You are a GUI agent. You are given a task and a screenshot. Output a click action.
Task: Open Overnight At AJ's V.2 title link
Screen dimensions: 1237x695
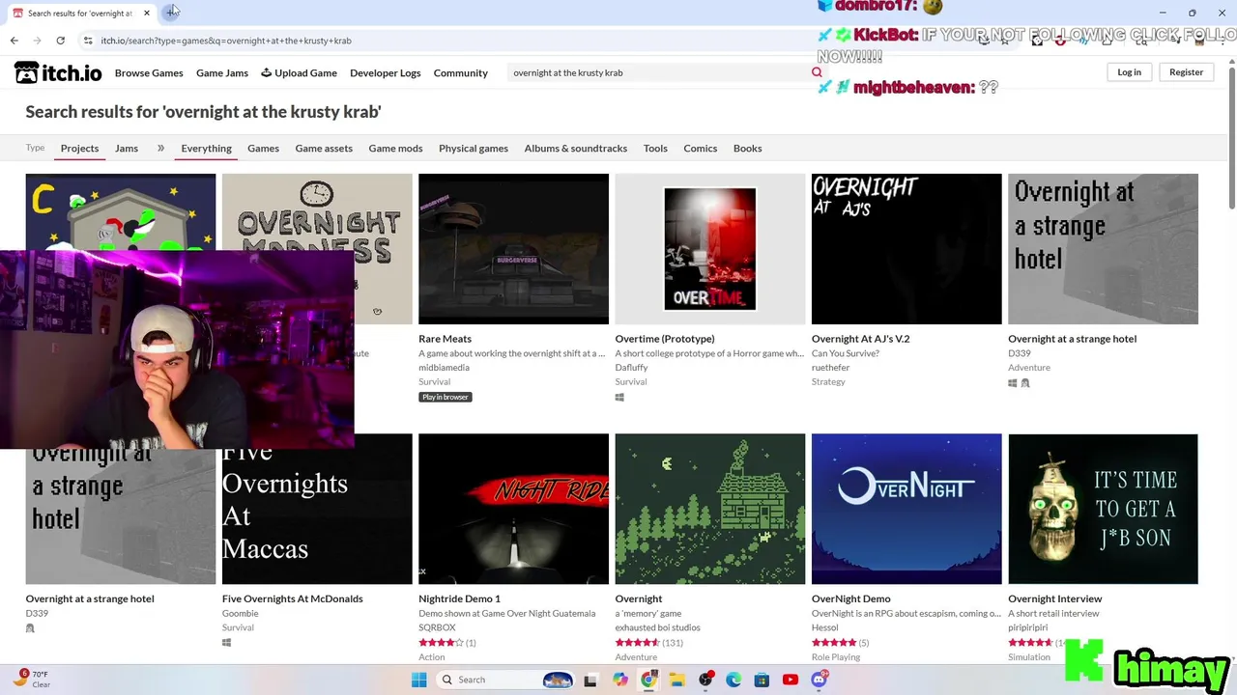pos(860,339)
